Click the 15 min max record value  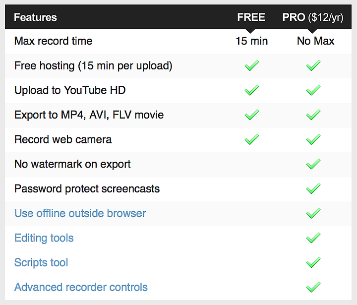pos(251,41)
